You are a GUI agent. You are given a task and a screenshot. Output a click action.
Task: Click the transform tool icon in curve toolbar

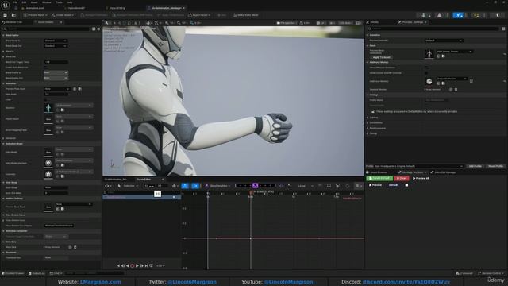(175, 186)
